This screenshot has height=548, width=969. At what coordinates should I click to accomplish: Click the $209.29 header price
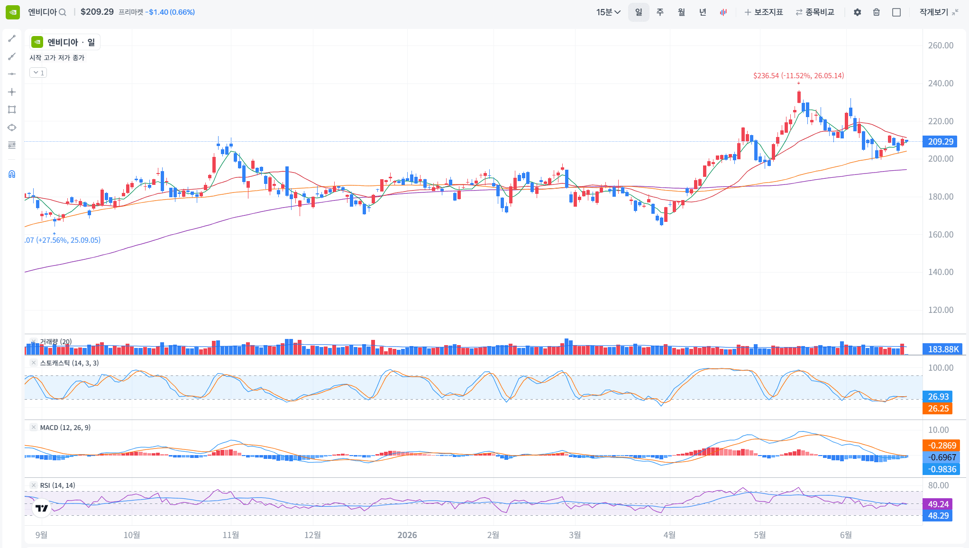click(97, 12)
